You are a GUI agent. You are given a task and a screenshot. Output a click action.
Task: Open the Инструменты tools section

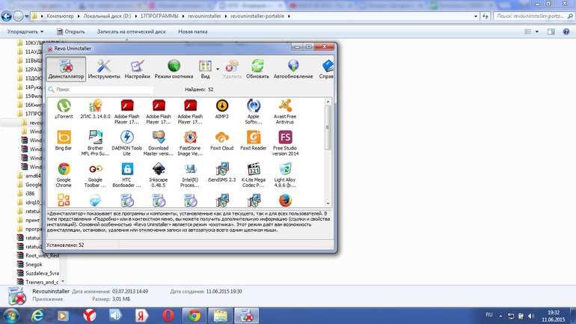pyautogui.click(x=104, y=70)
